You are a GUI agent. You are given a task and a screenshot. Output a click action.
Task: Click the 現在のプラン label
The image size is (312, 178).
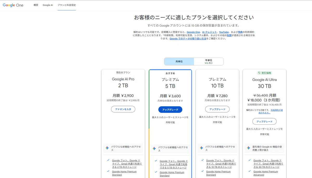(123, 72)
